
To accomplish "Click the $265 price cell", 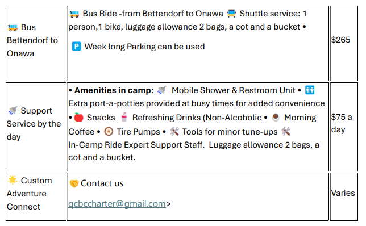I will point(344,43).
